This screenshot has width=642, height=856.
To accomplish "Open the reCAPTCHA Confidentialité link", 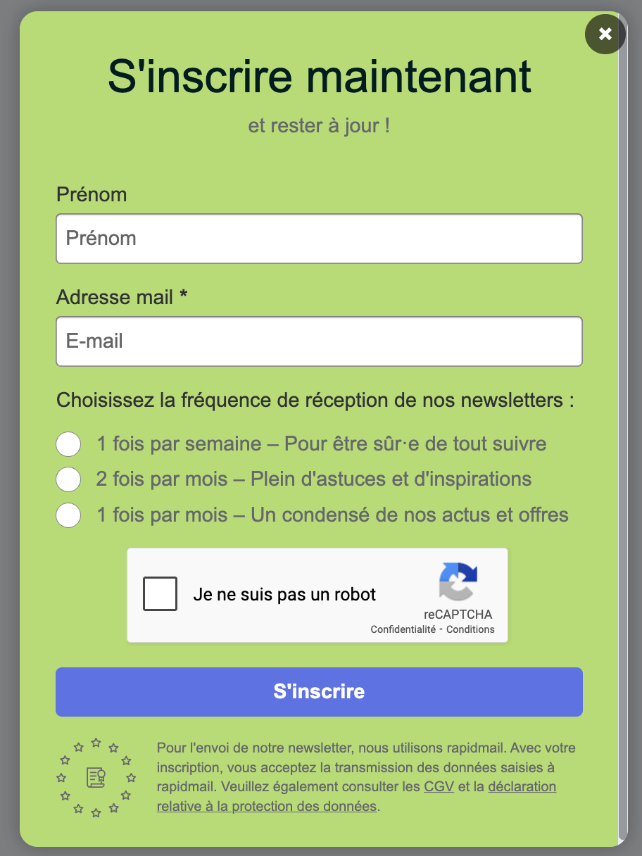I will click(403, 629).
